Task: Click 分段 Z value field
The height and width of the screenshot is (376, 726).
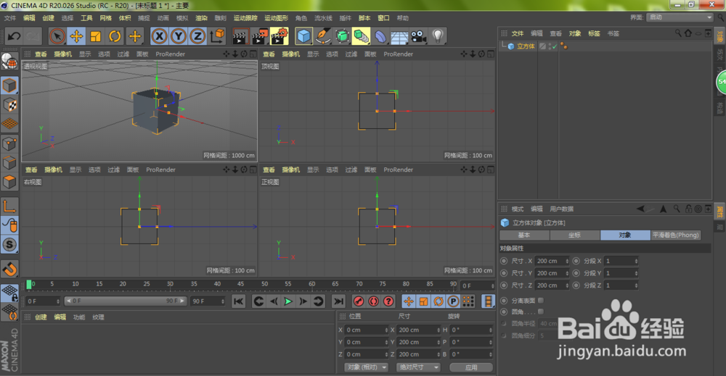Action: (621, 285)
